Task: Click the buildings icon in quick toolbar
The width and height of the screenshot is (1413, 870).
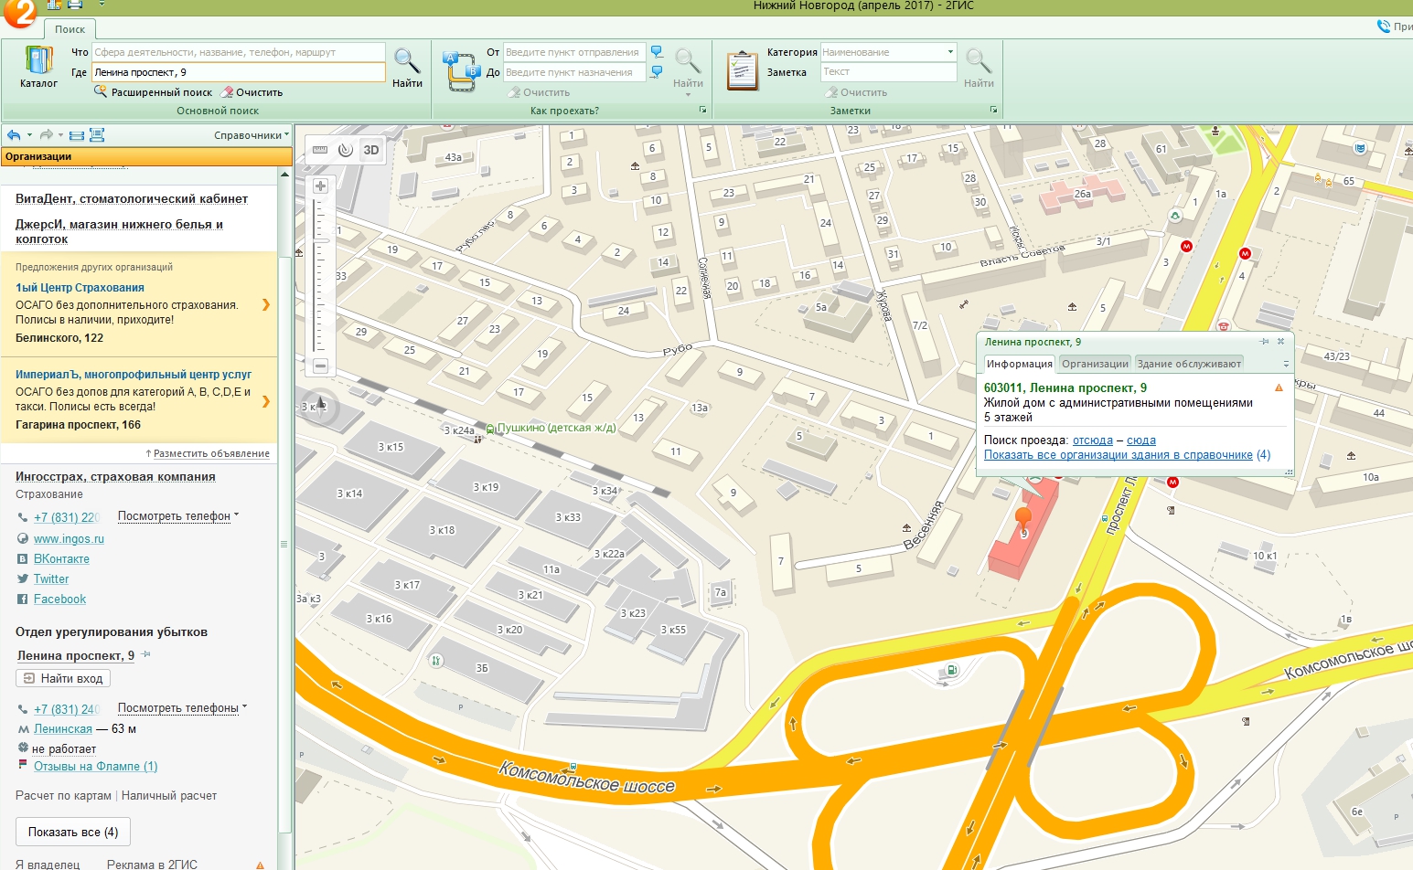Action: [54, 5]
